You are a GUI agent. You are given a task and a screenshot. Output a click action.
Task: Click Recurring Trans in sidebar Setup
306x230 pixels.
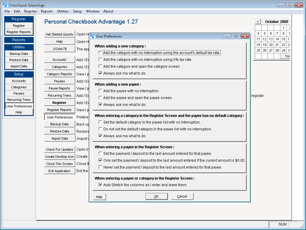coord(19,100)
